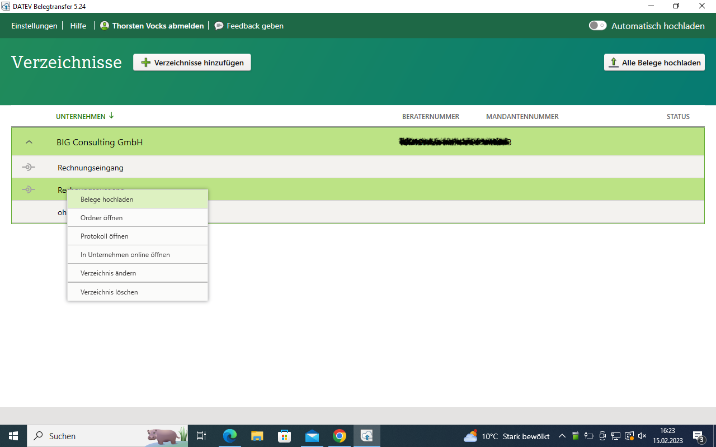This screenshot has height=447, width=716.
Task: Click the feedback speech bubble icon
Action: [219, 26]
